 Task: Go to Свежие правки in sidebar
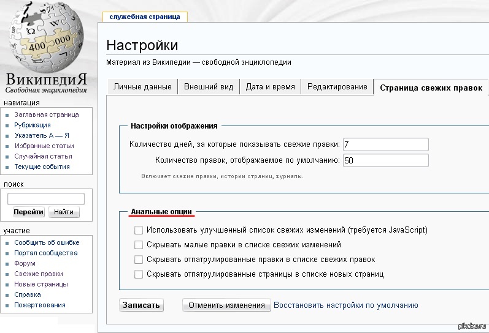point(39,274)
